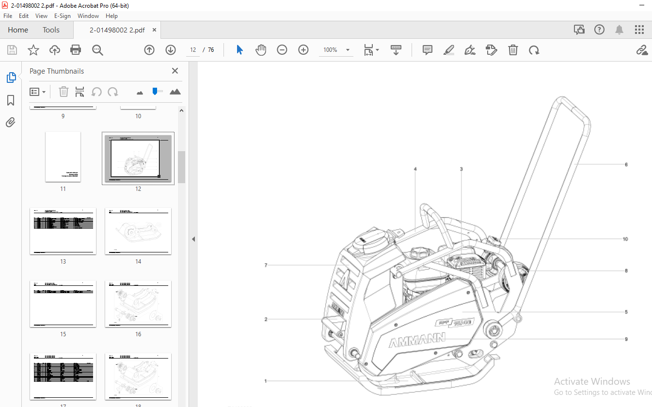Print the document with printer icon

tap(76, 50)
